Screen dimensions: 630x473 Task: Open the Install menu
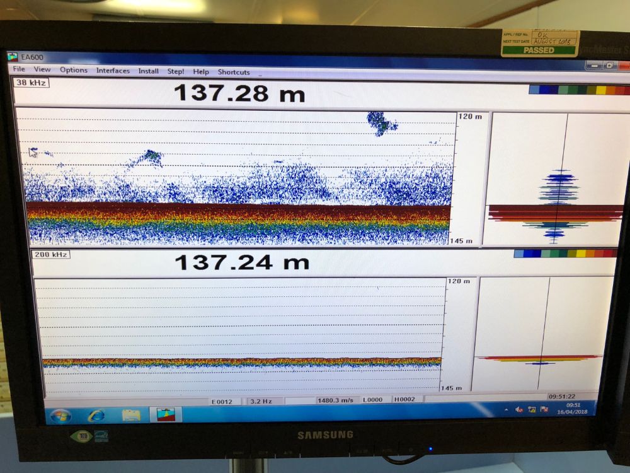coord(149,71)
